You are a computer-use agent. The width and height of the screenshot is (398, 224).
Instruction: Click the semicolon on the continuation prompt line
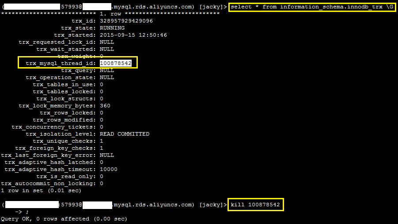coord(27,212)
